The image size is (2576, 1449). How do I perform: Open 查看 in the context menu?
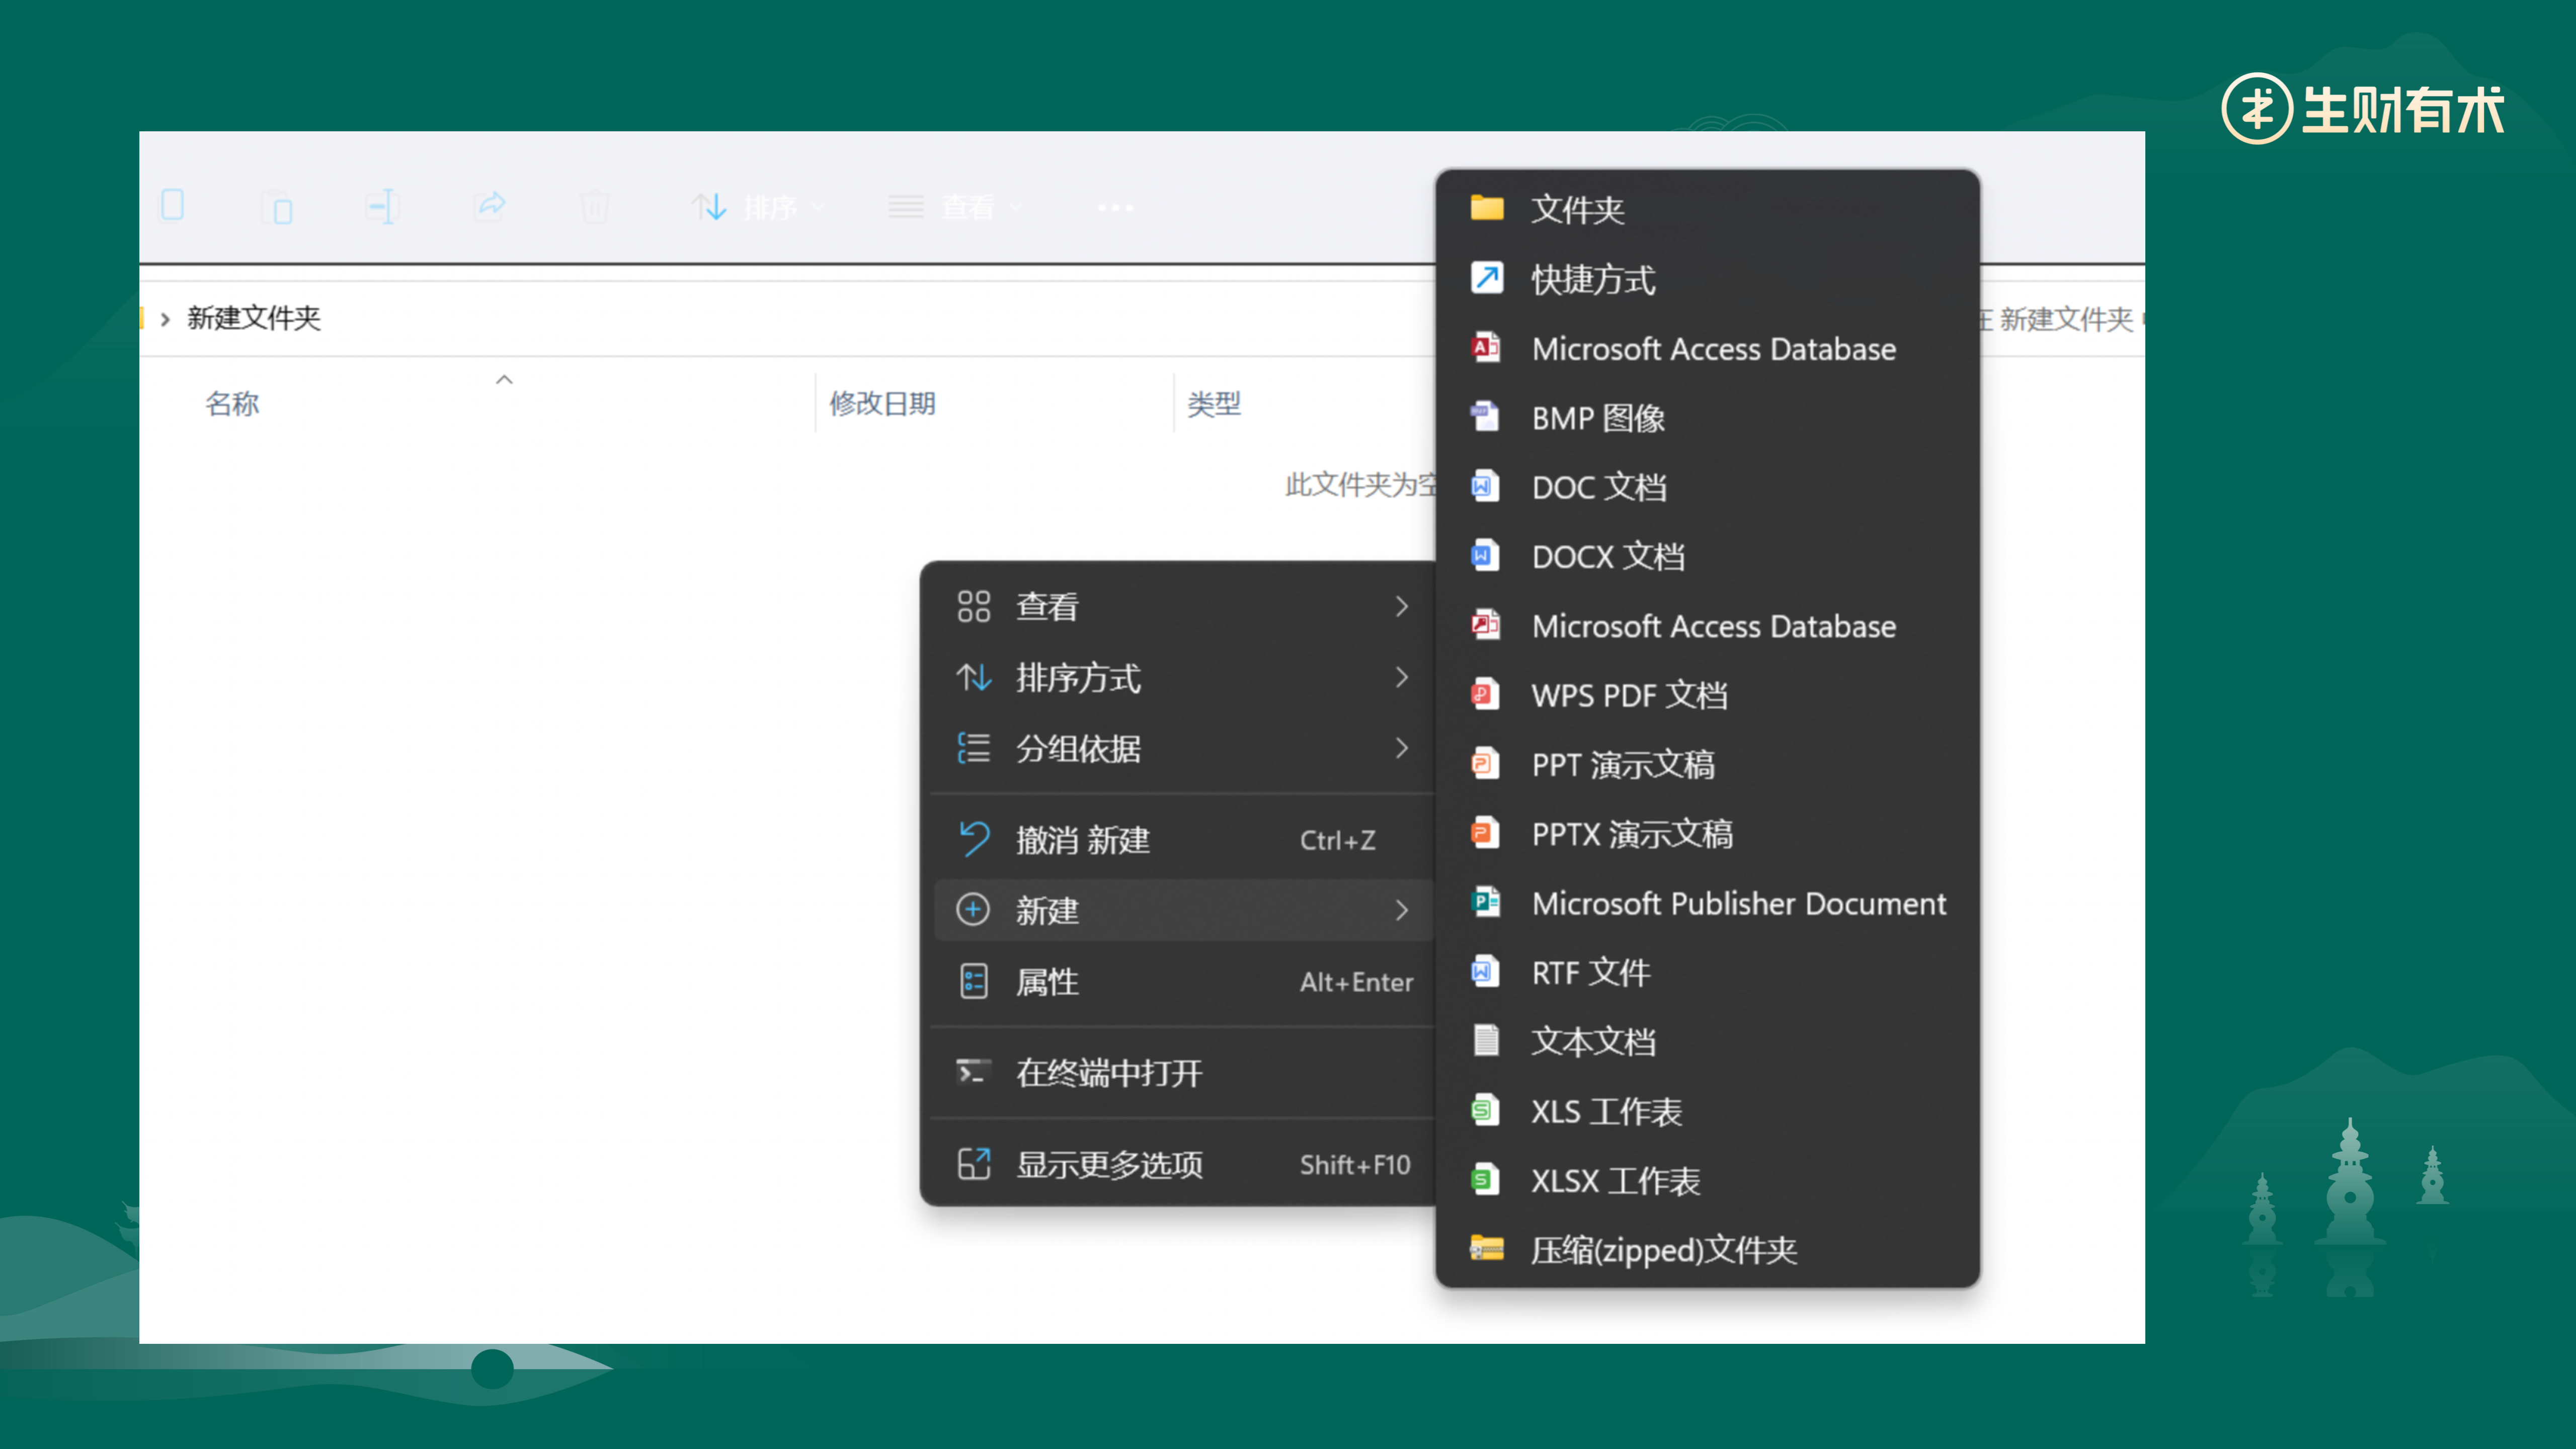coord(1184,606)
